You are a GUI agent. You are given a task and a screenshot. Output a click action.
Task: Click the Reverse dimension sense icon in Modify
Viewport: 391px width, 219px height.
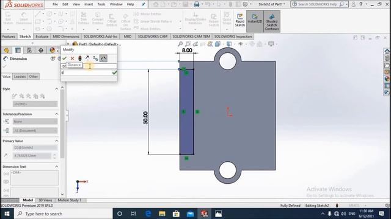87,58
